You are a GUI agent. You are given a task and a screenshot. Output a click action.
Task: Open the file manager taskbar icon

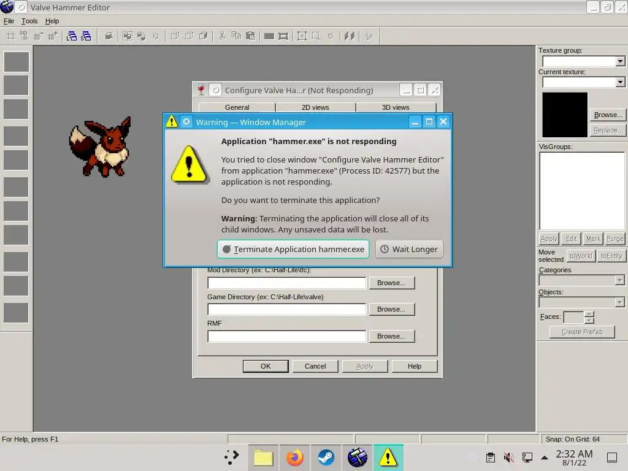[263, 458]
